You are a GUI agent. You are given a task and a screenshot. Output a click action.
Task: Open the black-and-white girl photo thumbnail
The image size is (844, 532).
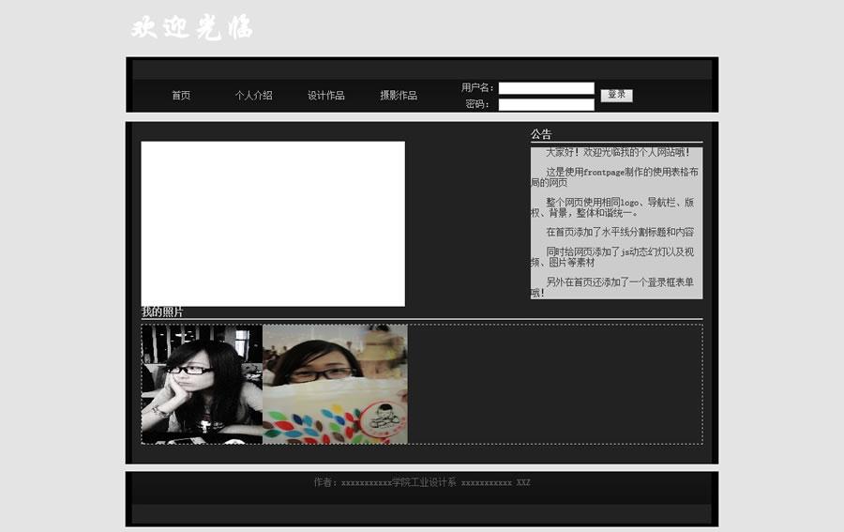point(202,385)
